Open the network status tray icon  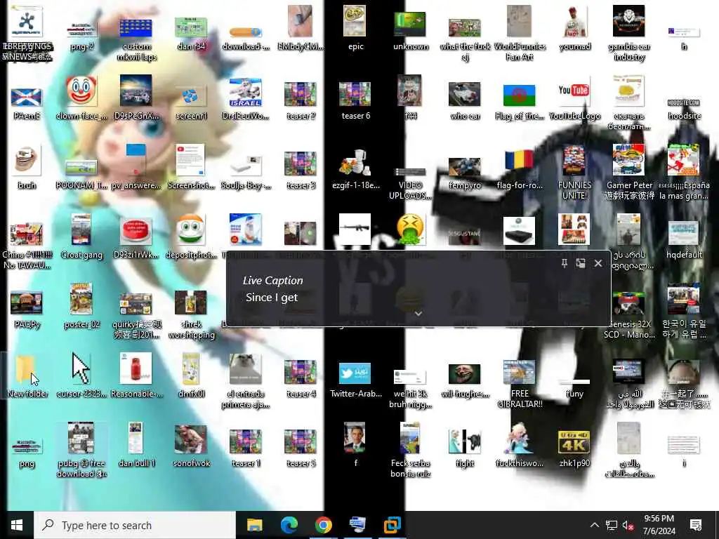(612, 525)
